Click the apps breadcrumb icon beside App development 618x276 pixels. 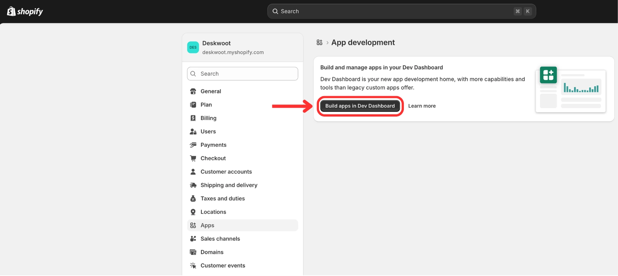319,43
